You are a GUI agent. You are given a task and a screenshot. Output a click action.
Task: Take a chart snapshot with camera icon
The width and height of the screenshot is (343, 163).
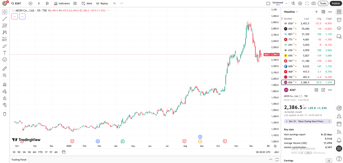click(x=314, y=3)
